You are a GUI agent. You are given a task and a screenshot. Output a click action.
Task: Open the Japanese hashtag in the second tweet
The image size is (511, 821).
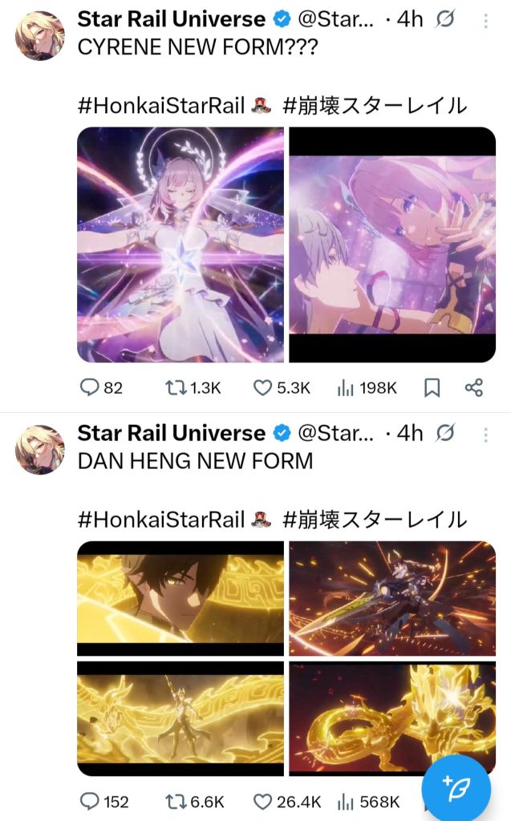(x=374, y=520)
